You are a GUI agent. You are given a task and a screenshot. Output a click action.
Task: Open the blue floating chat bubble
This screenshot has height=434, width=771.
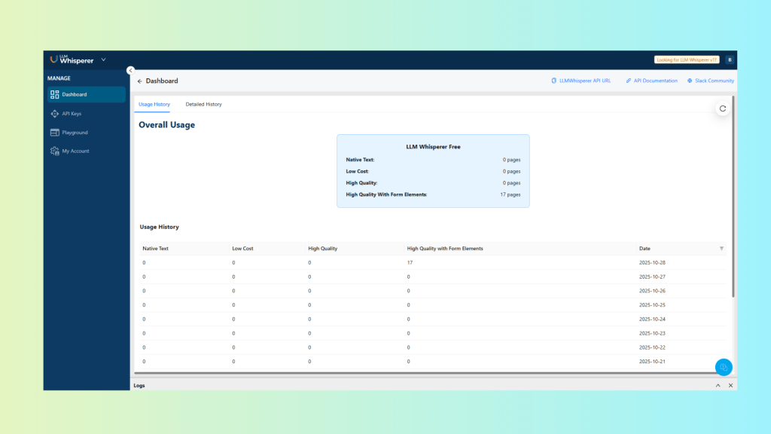(723, 367)
